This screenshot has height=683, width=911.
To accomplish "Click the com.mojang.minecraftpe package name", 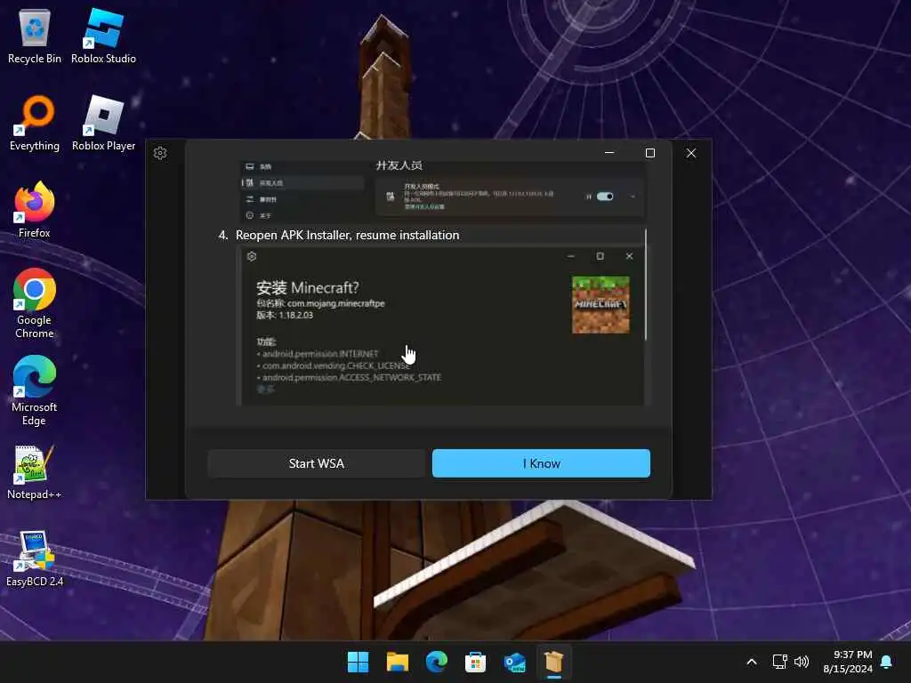I will 335,303.
